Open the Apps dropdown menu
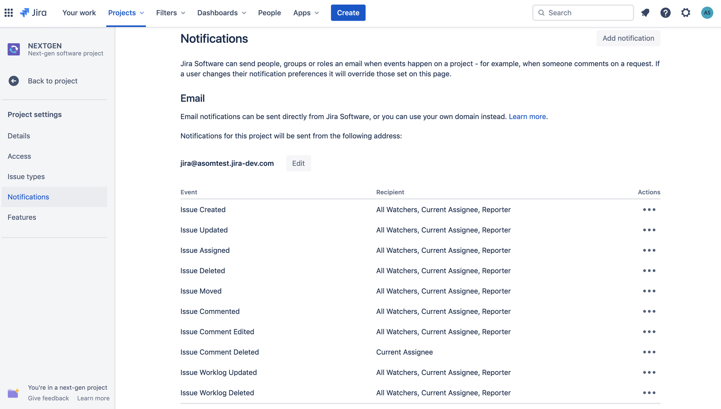The width and height of the screenshot is (721, 409). (x=306, y=13)
